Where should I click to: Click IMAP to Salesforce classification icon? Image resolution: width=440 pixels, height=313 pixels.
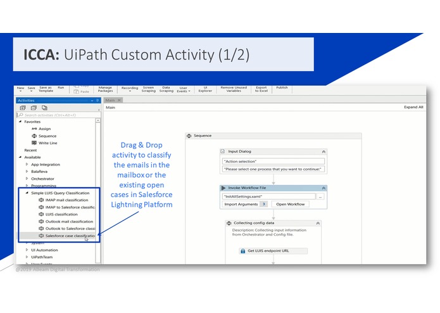41,207
